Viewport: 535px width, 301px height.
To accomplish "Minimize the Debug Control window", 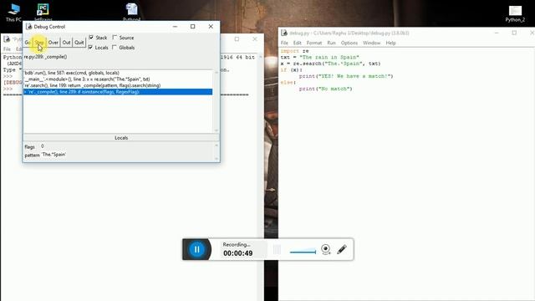I will tap(175, 26).
